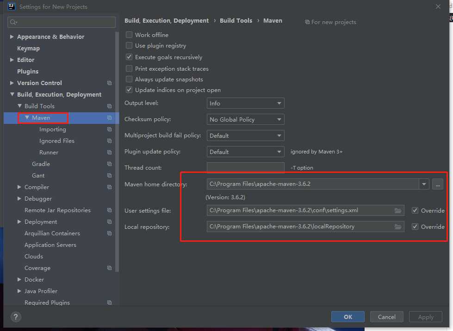This screenshot has width=453, height=331.
Task: Enable Print exception stack traces
Action: click(129, 69)
